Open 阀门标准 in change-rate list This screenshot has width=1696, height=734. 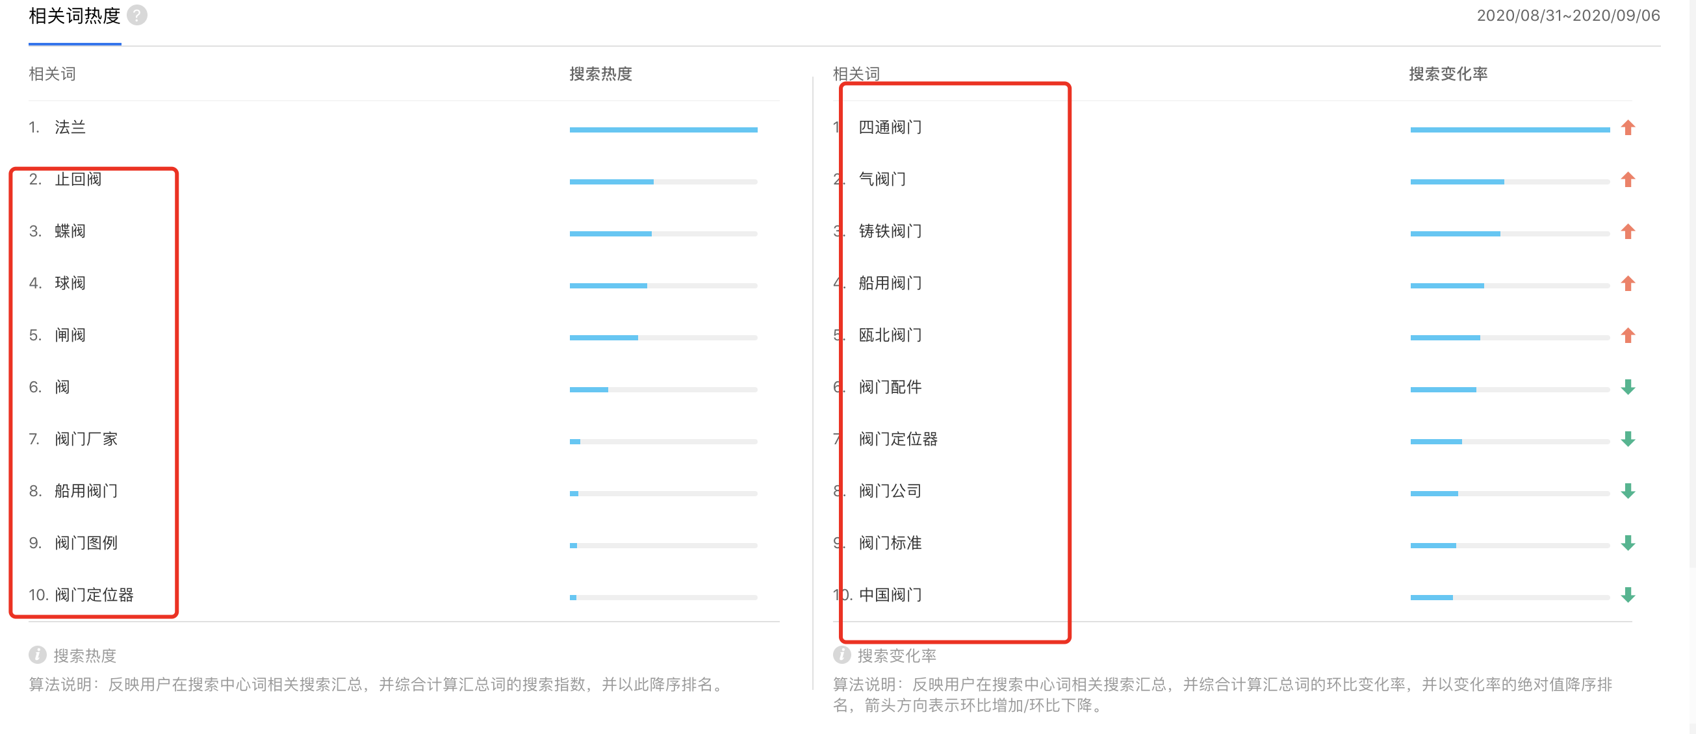click(x=890, y=543)
